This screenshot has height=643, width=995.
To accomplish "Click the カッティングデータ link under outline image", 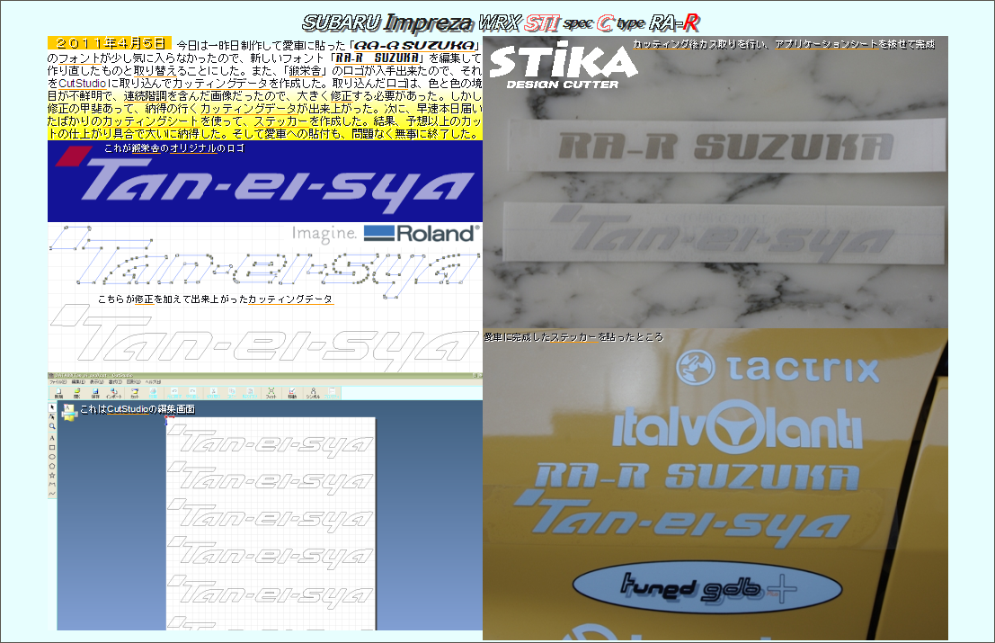I will (290, 299).
